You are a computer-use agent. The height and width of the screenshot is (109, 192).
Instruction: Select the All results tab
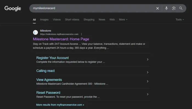click(x=34, y=20)
